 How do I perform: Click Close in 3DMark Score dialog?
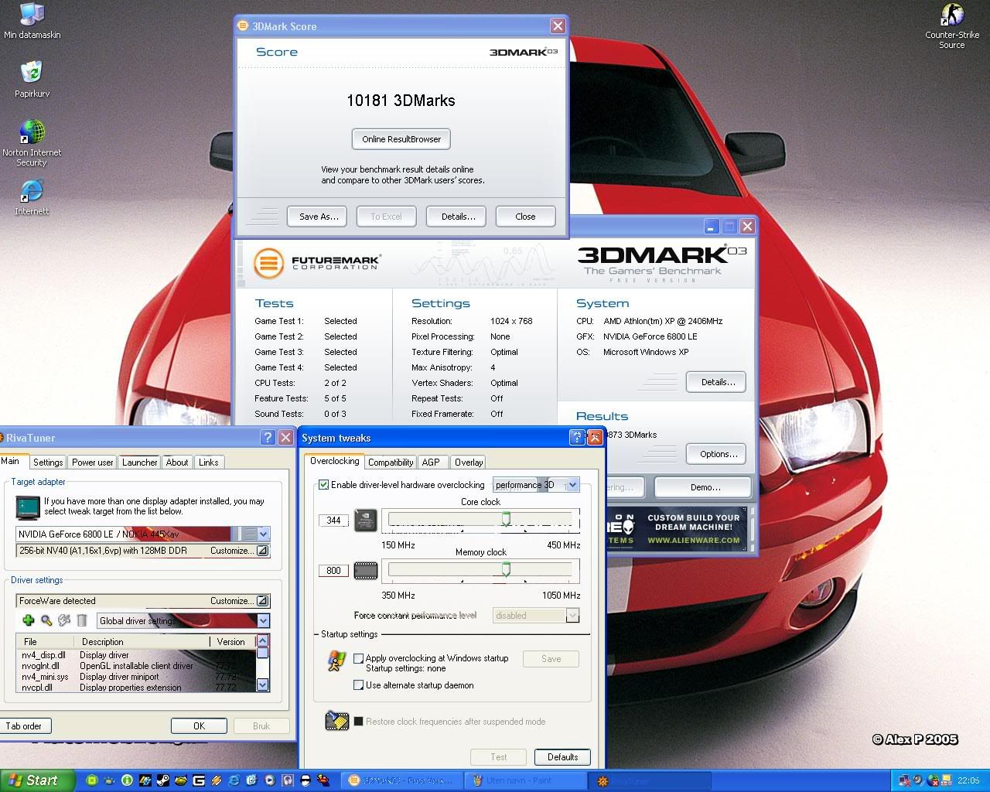pyautogui.click(x=525, y=217)
